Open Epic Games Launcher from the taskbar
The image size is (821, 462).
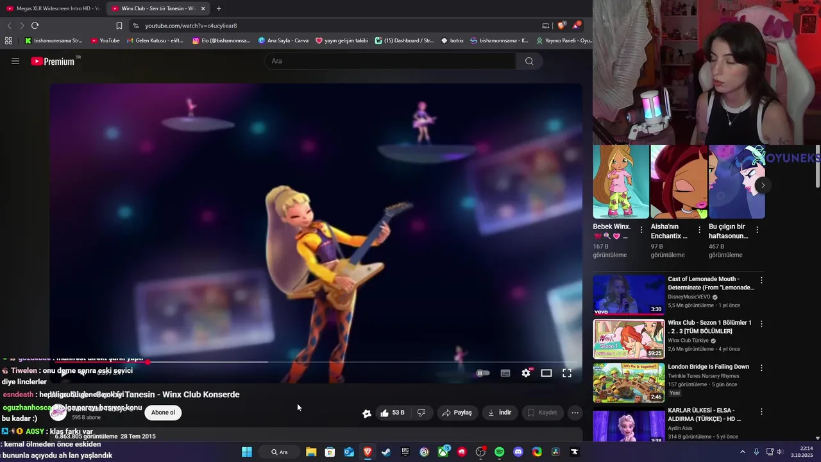pyautogui.click(x=405, y=452)
